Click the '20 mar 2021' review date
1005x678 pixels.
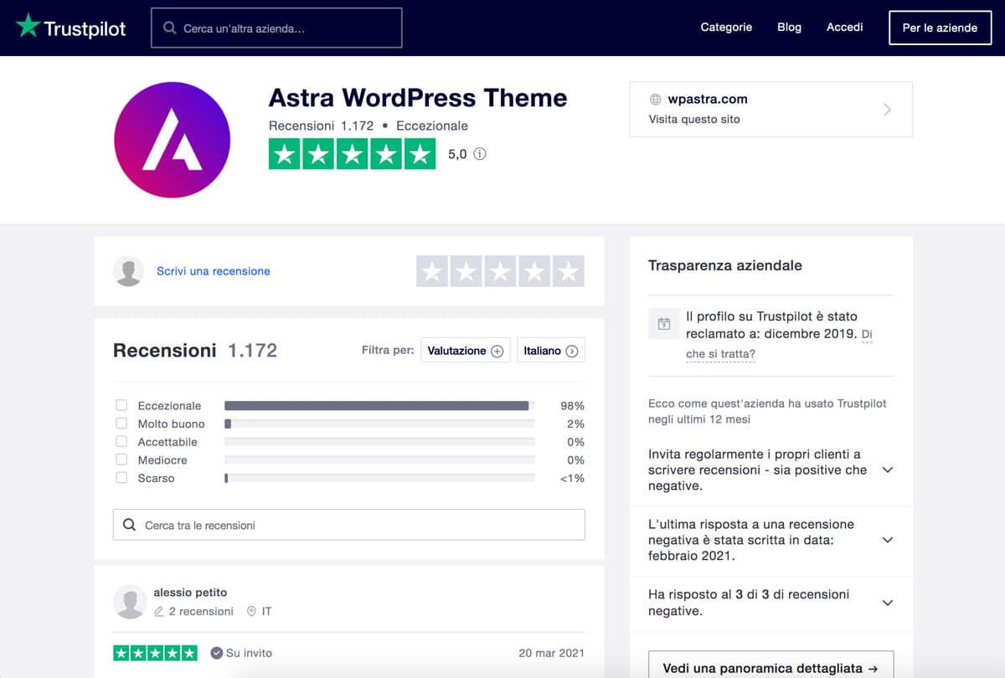551,653
